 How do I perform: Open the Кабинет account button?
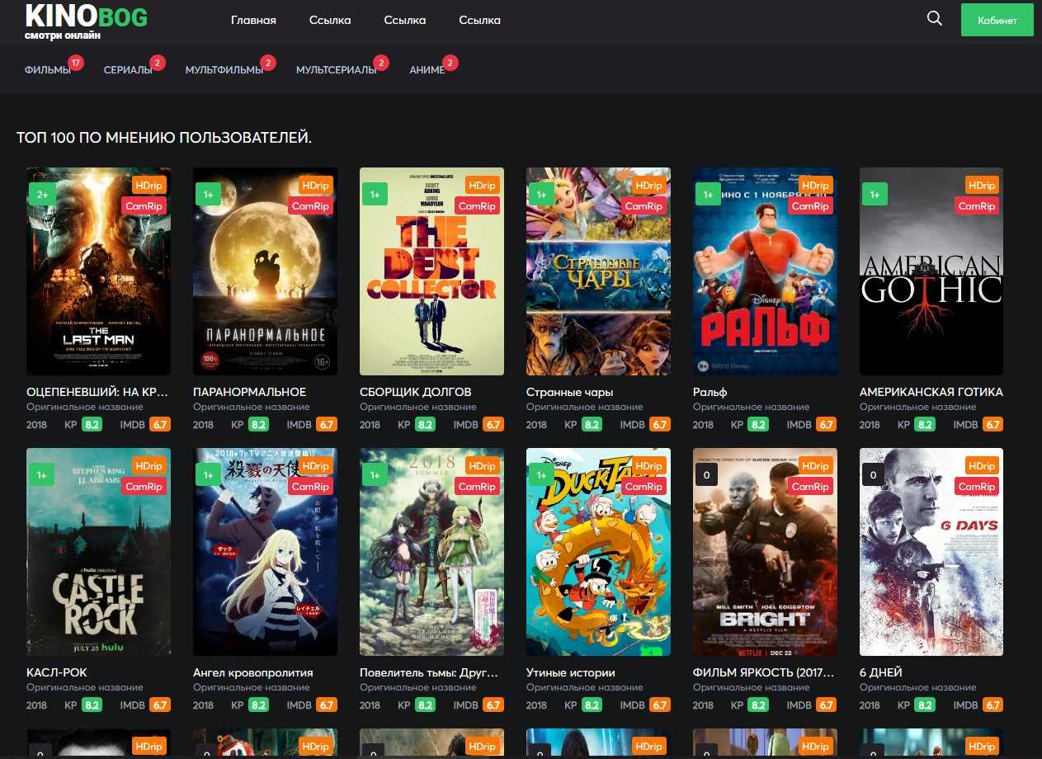tap(997, 20)
